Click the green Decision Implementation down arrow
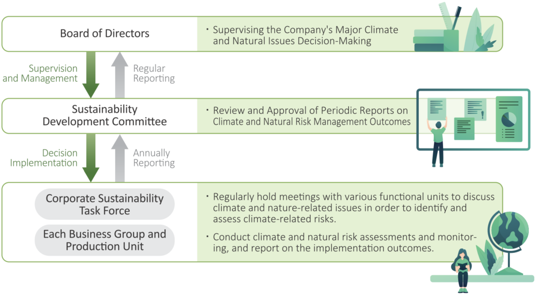Viewport: 536px width, 295px height. [x=91, y=157]
